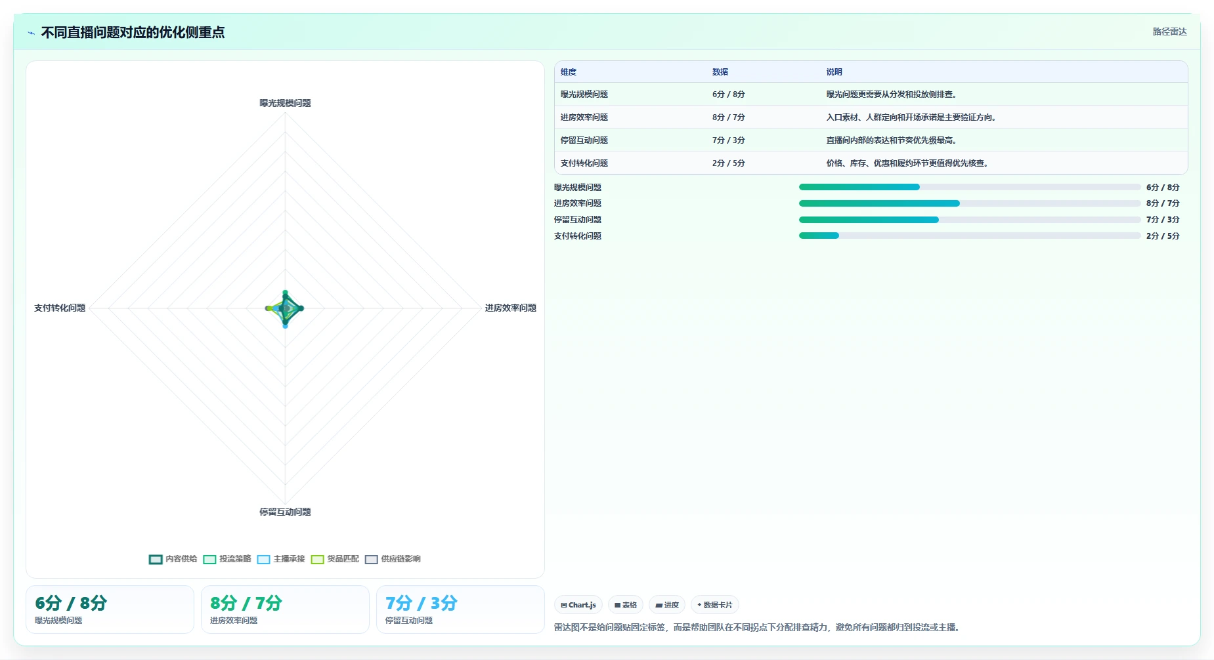Click the 表格 chip
The width and height of the screenshot is (1214, 660).
[x=626, y=605]
